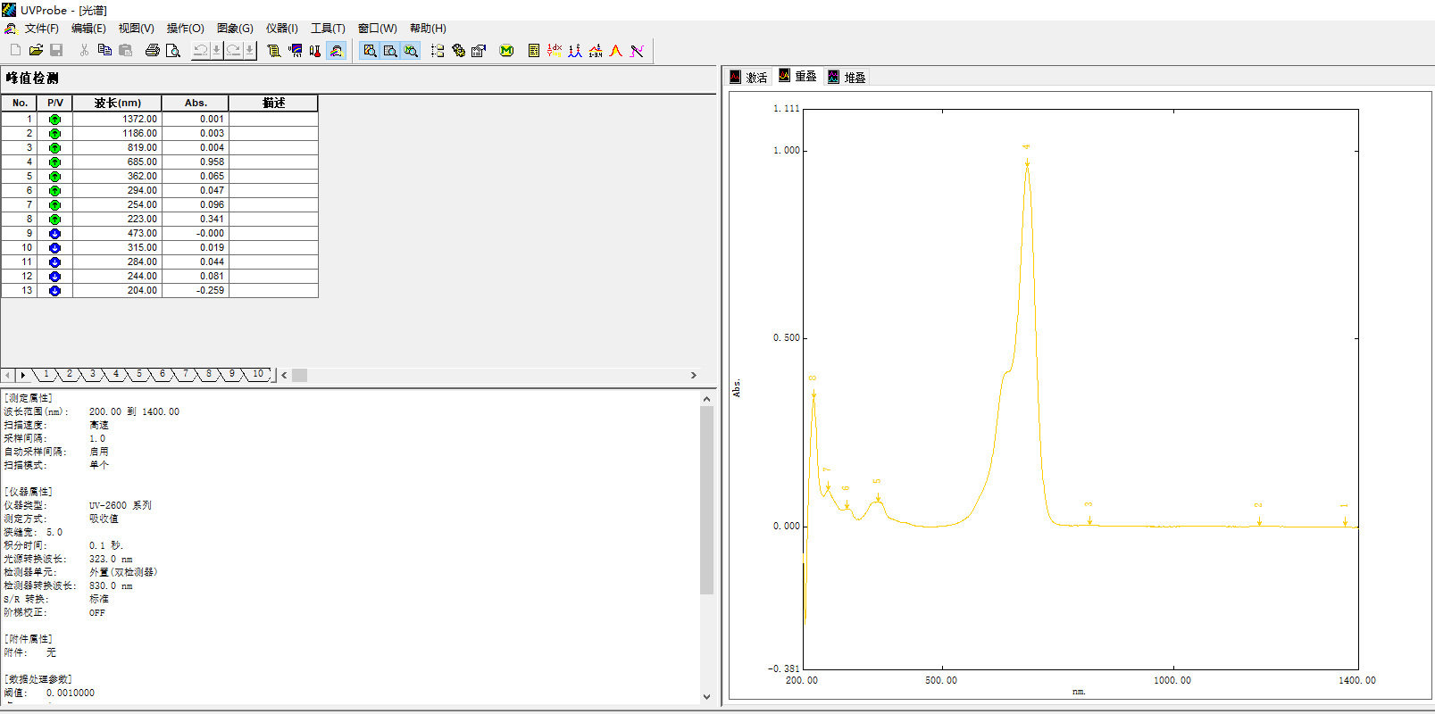The width and height of the screenshot is (1435, 714).
Task: Expand the redo history dropdown arrow
Action: (x=250, y=51)
